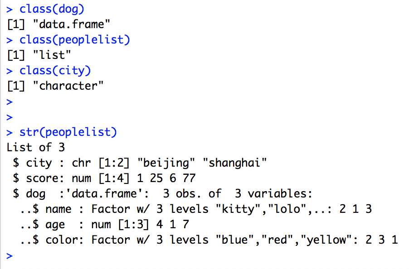Click the class(peoplelist) command
This screenshot has width=409, height=269.
click(x=75, y=40)
